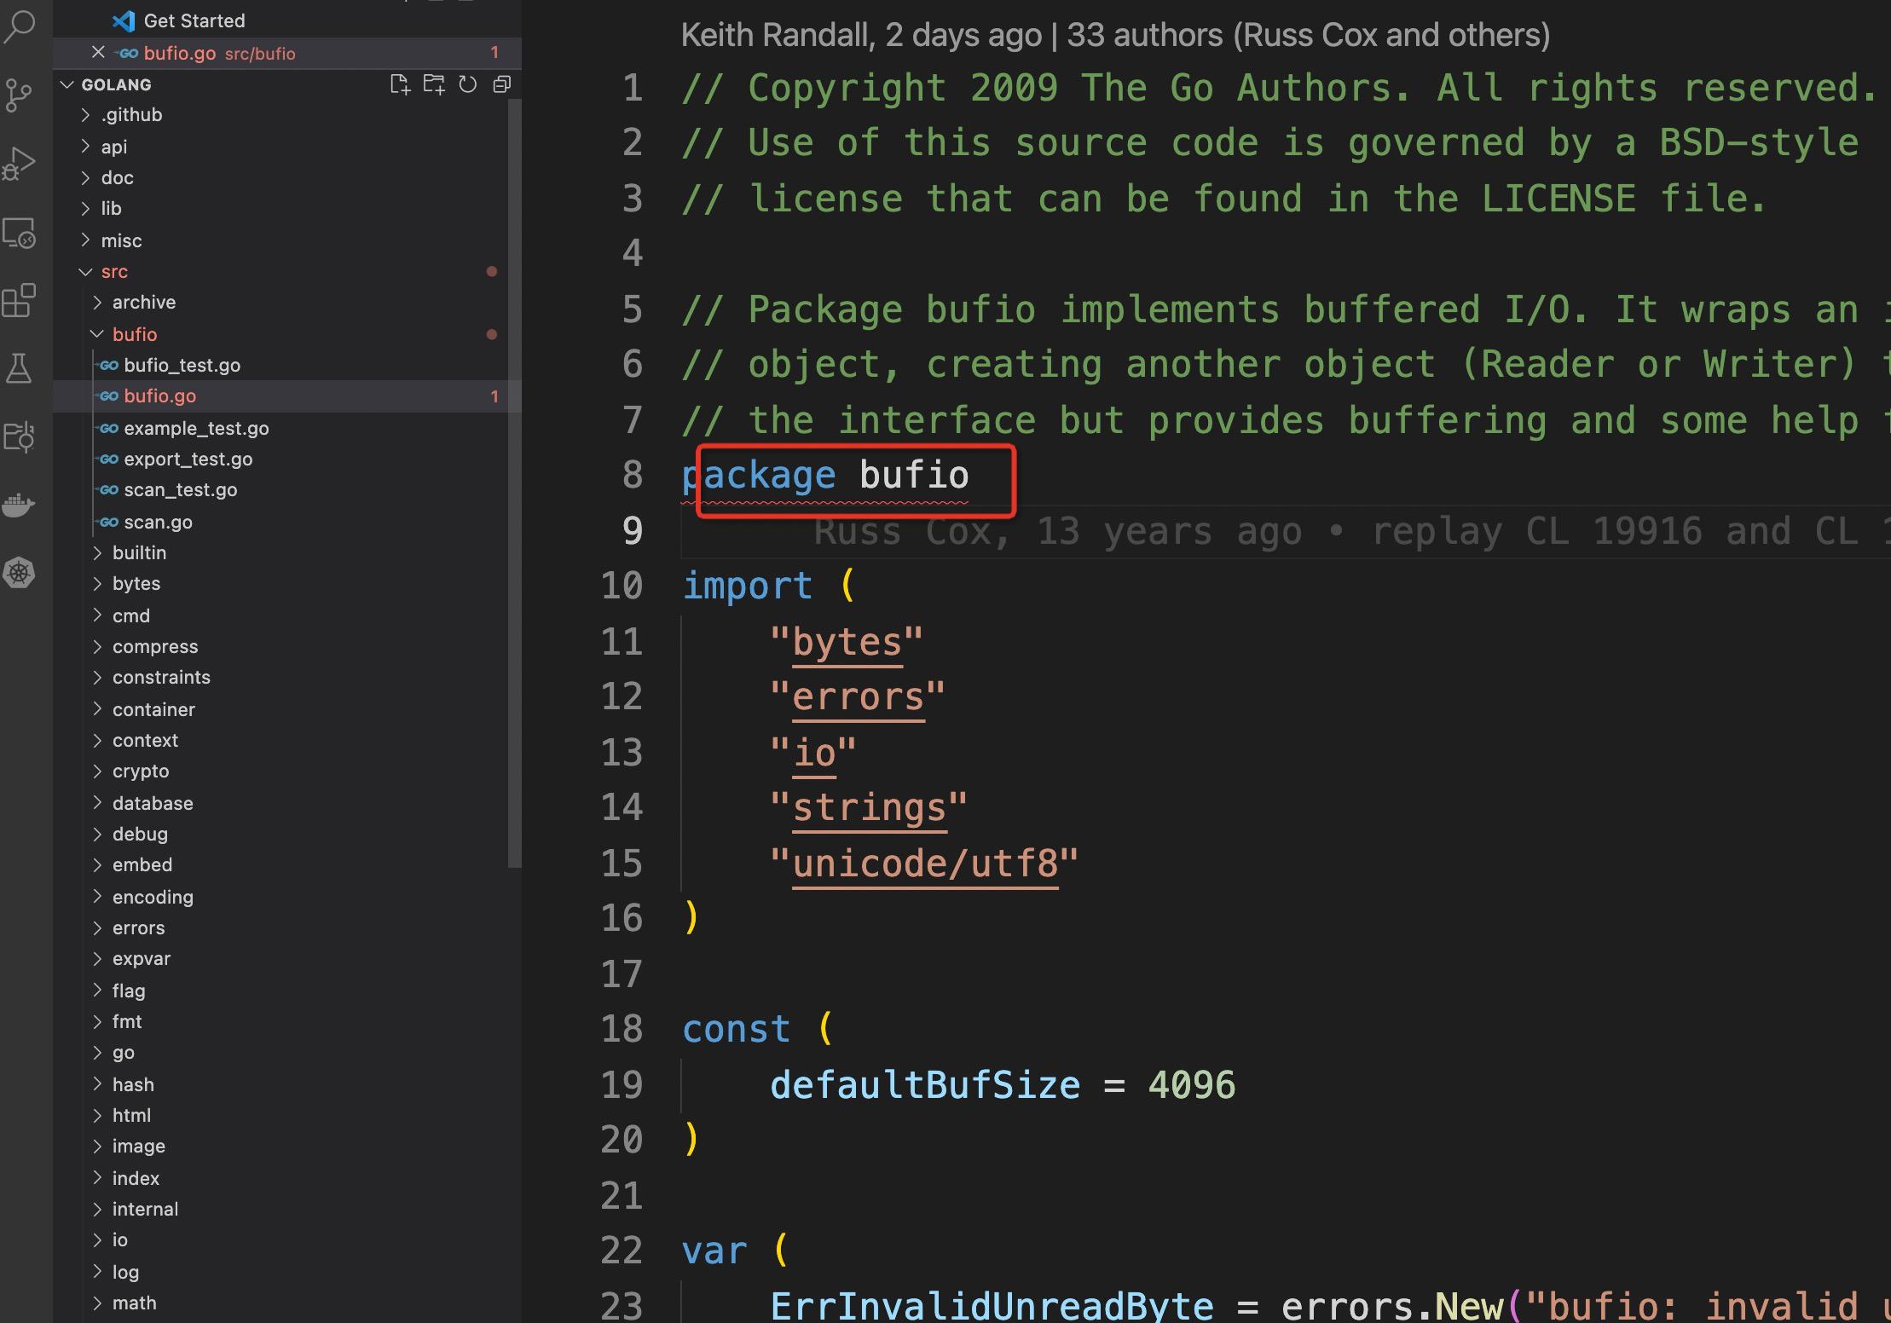The image size is (1891, 1323).
Task: Open the Kubernetes view
Action: click(19, 572)
